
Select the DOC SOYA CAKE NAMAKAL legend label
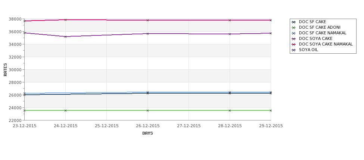click(326, 44)
